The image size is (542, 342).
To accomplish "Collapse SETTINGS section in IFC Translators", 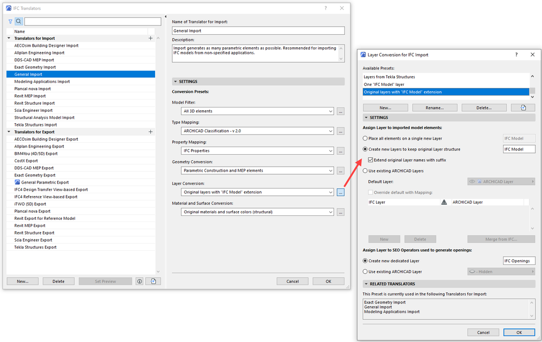I will coord(175,81).
